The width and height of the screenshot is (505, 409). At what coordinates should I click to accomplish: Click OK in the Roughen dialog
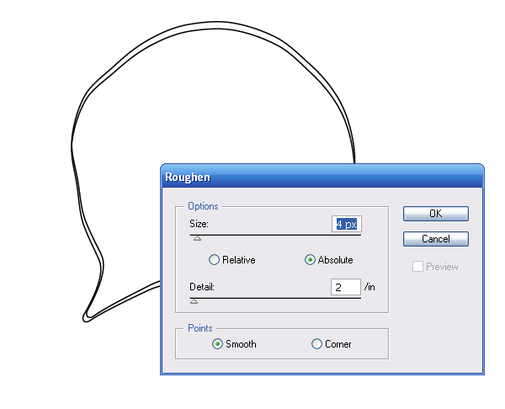[436, 214]
